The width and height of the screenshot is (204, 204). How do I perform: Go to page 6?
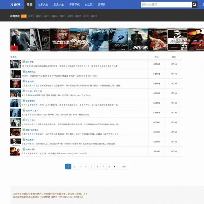click(98, 166)
